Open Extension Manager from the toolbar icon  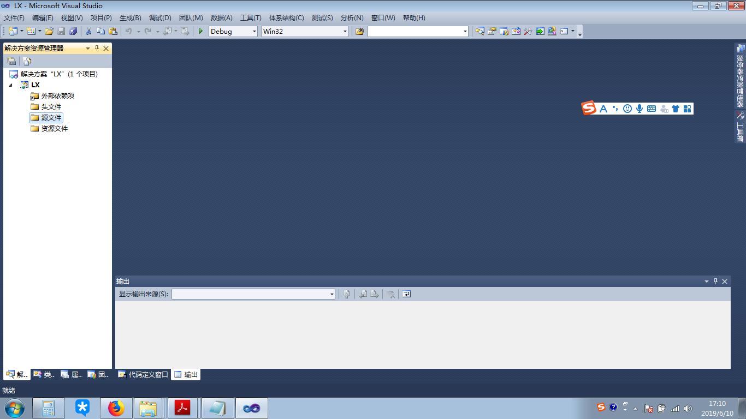point(552,31)
